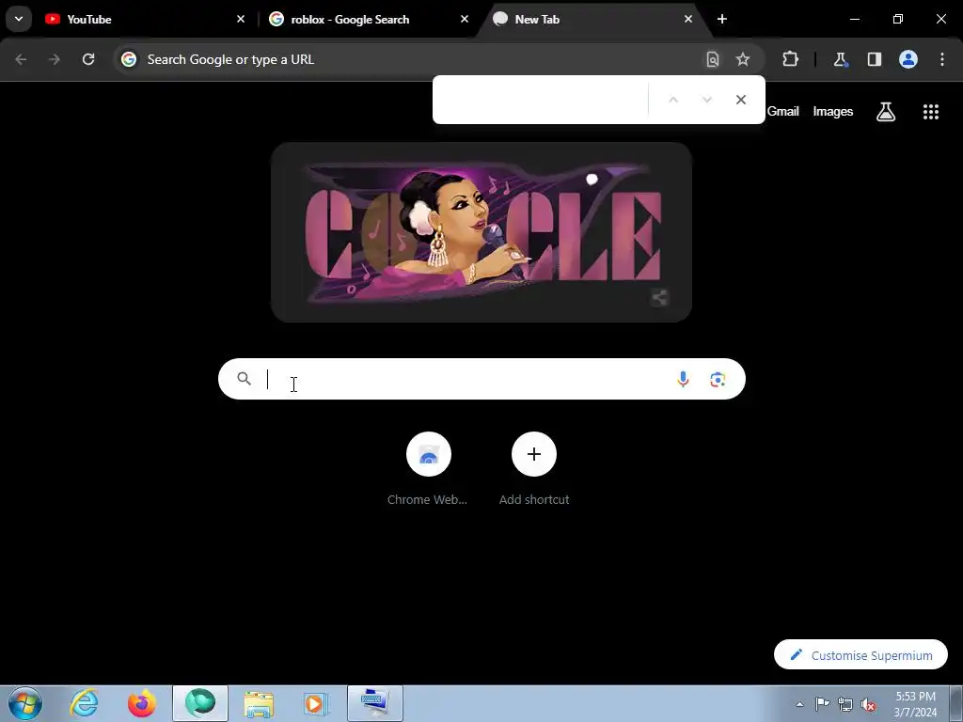963x722 pixels.
Task: Close the YouTube tab
Action: pos(241,19)
